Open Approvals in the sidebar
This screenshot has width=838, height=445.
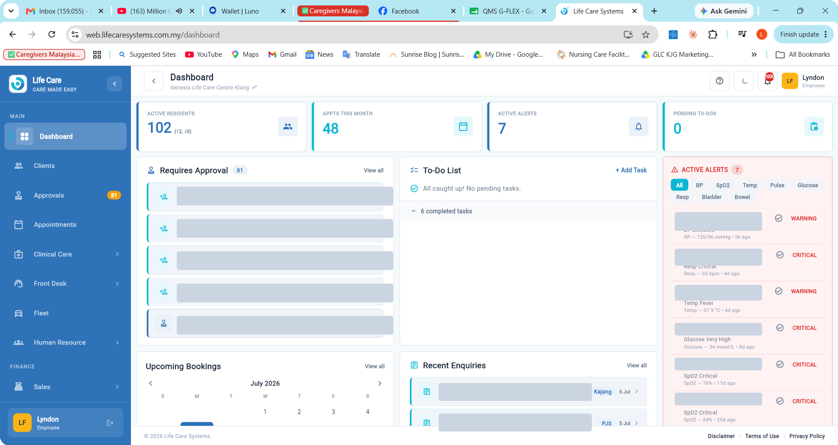pos(65,195)
